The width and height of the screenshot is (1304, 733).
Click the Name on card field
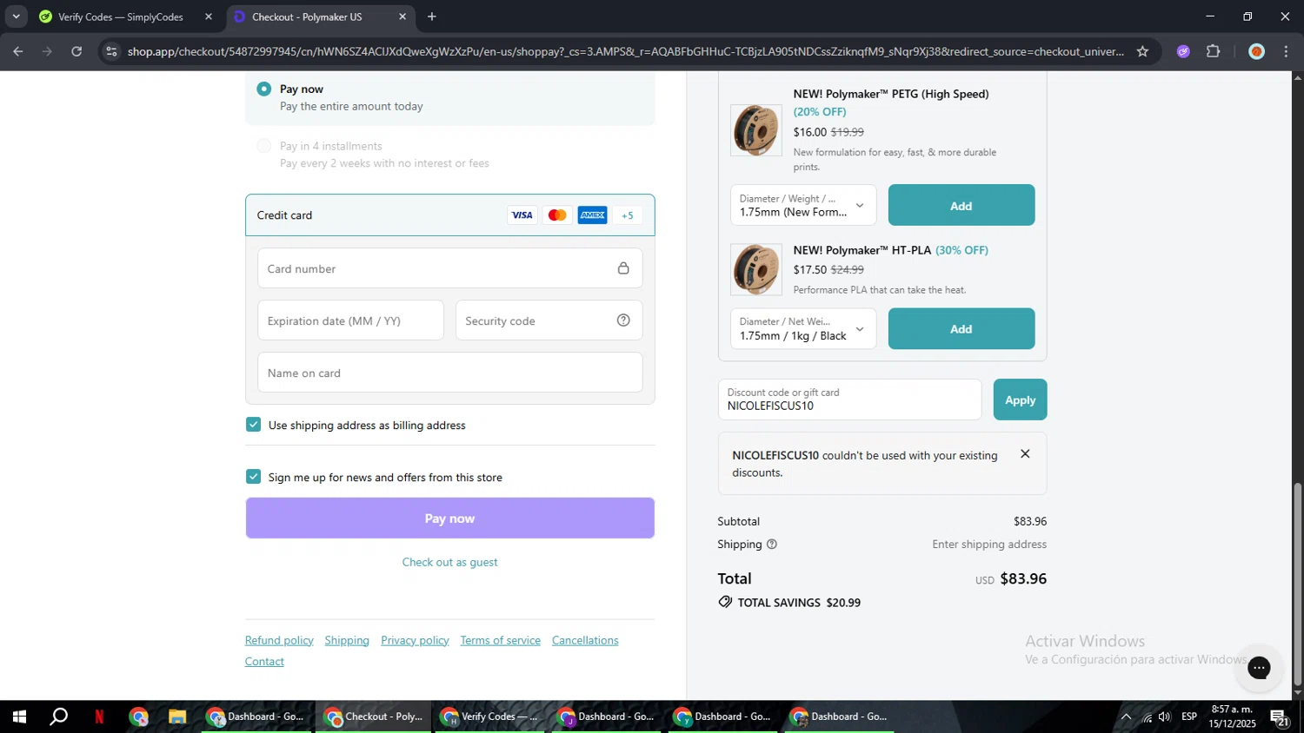coord(449,373)
